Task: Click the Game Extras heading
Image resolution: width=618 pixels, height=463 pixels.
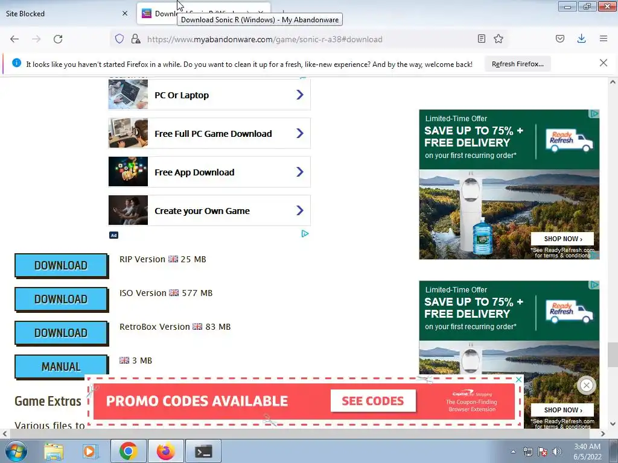Action: pyautogui.click(x=48, y=401)
